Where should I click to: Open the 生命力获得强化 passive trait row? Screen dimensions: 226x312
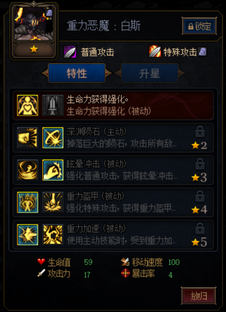tap(113, 105)
